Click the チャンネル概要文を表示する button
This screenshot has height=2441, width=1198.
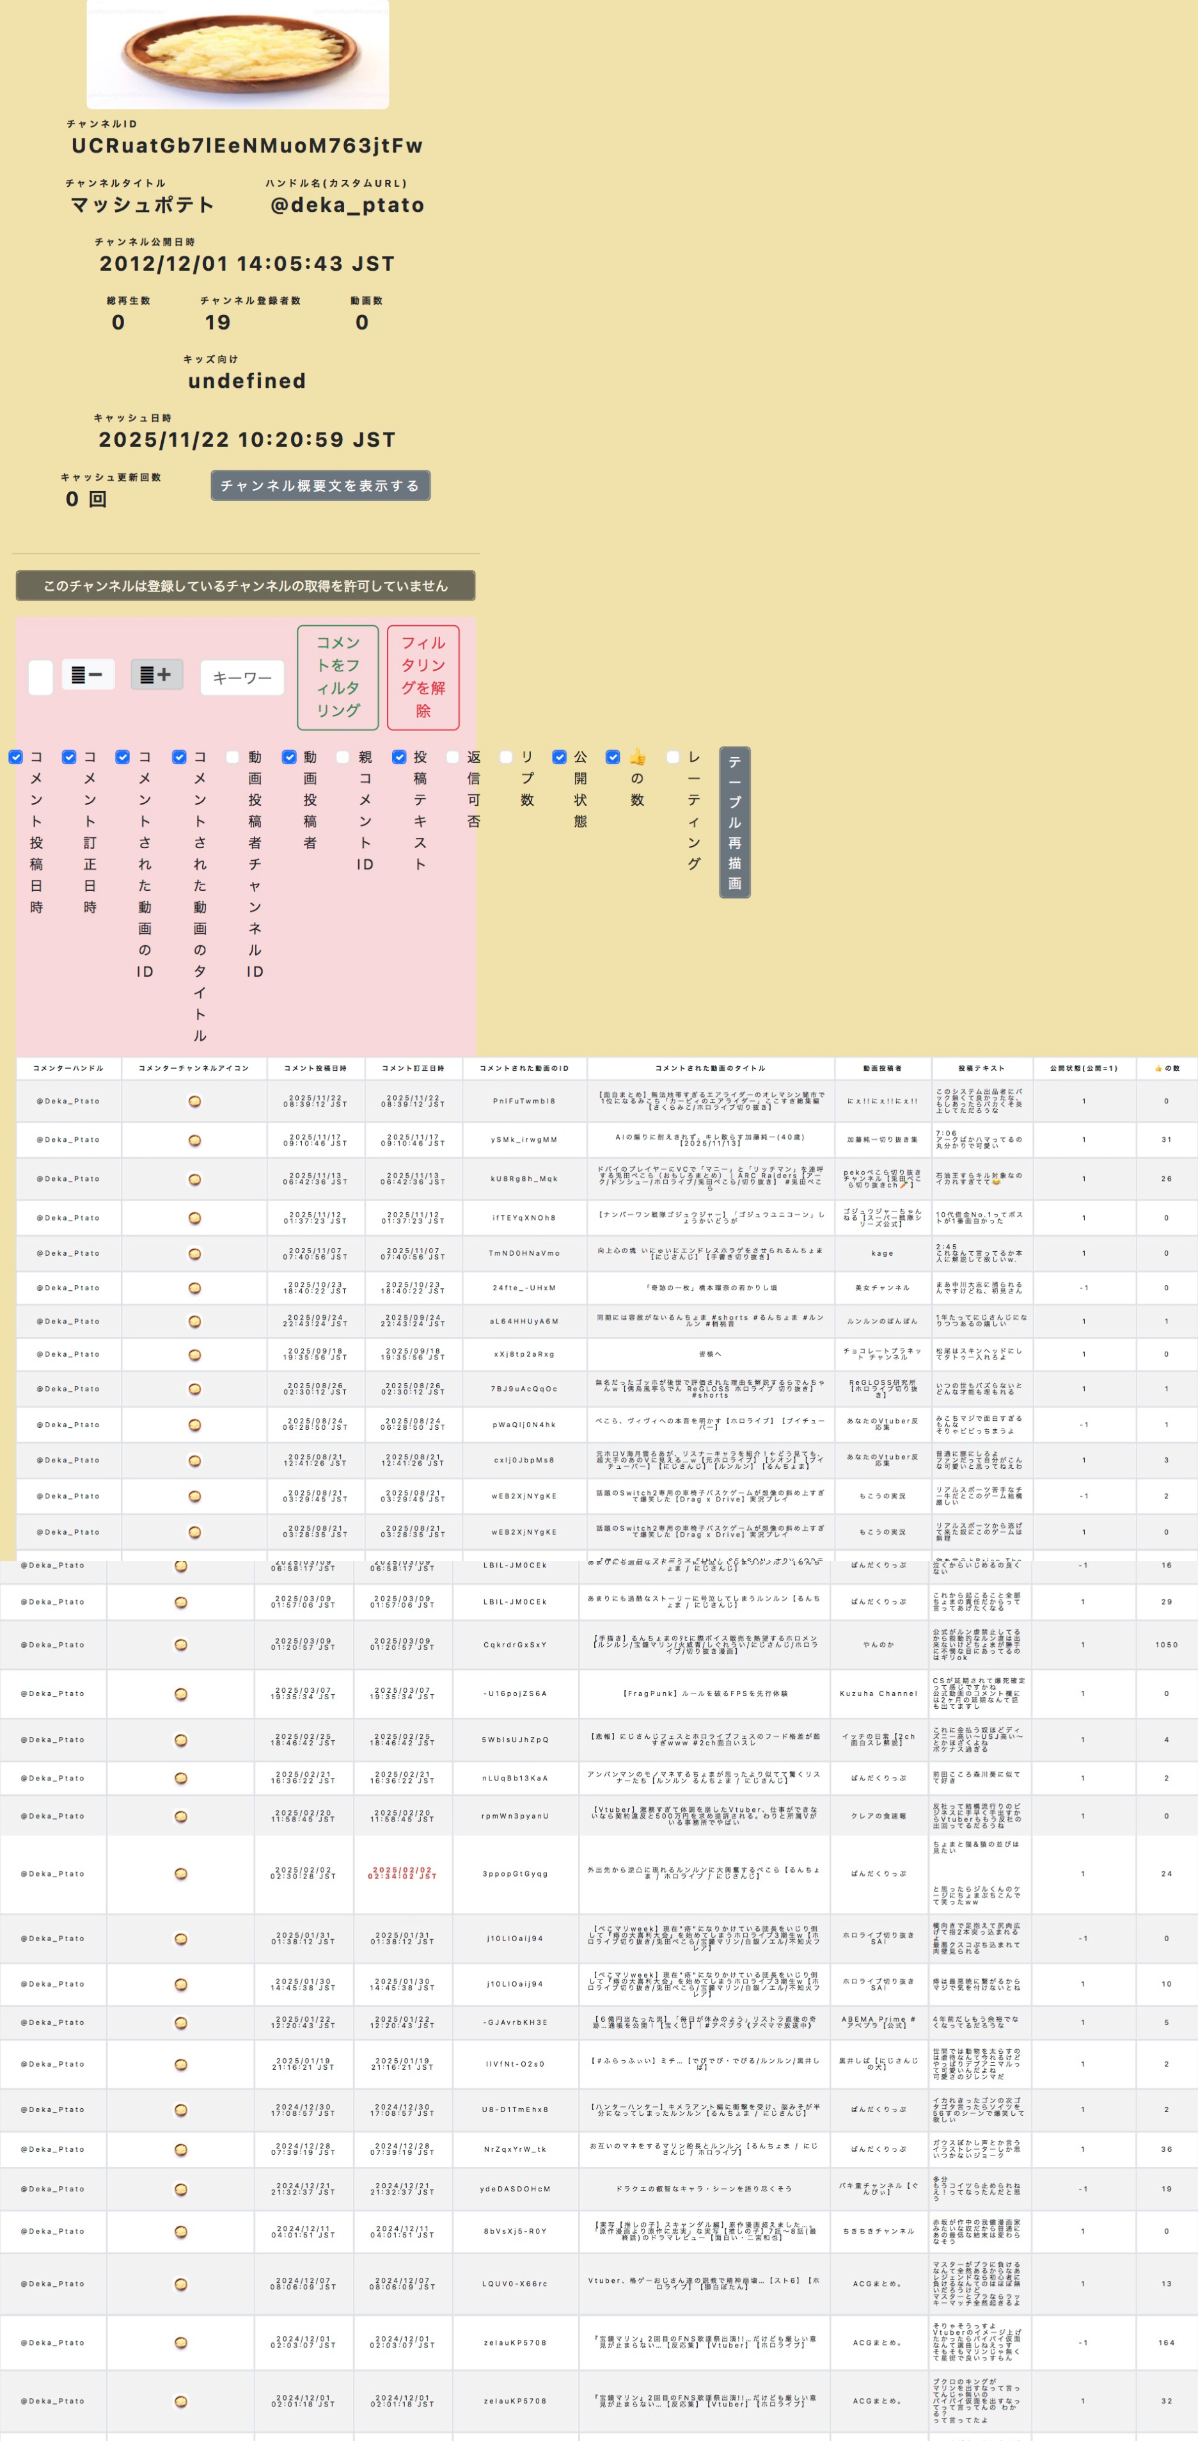point(320,485)
